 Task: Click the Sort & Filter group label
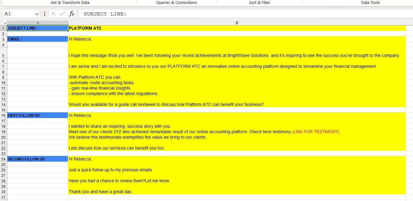(260, 3)
